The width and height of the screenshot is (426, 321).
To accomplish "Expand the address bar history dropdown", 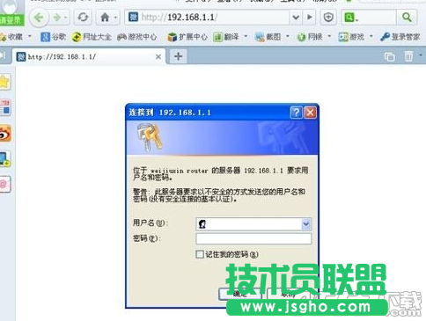I will [x=296, y=18].
